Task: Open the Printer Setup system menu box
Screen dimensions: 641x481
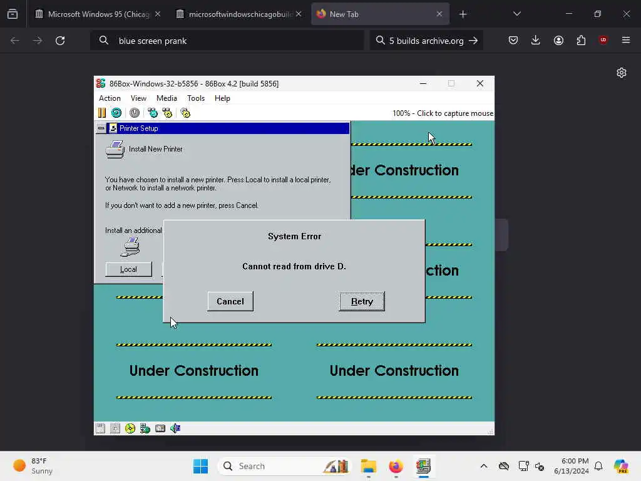Action: (x=101, y=128)
